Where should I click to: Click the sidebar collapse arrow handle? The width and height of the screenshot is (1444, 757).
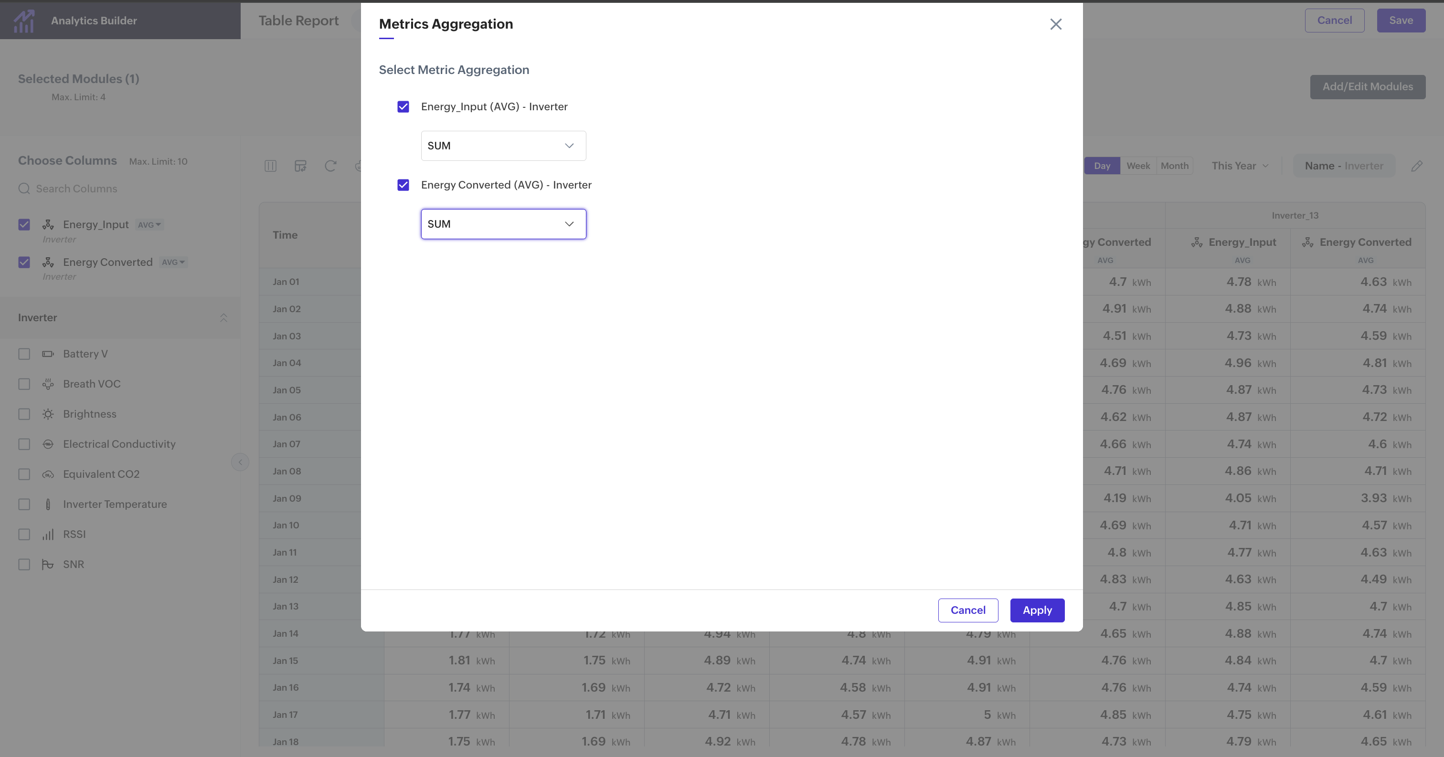pos(240,463)
